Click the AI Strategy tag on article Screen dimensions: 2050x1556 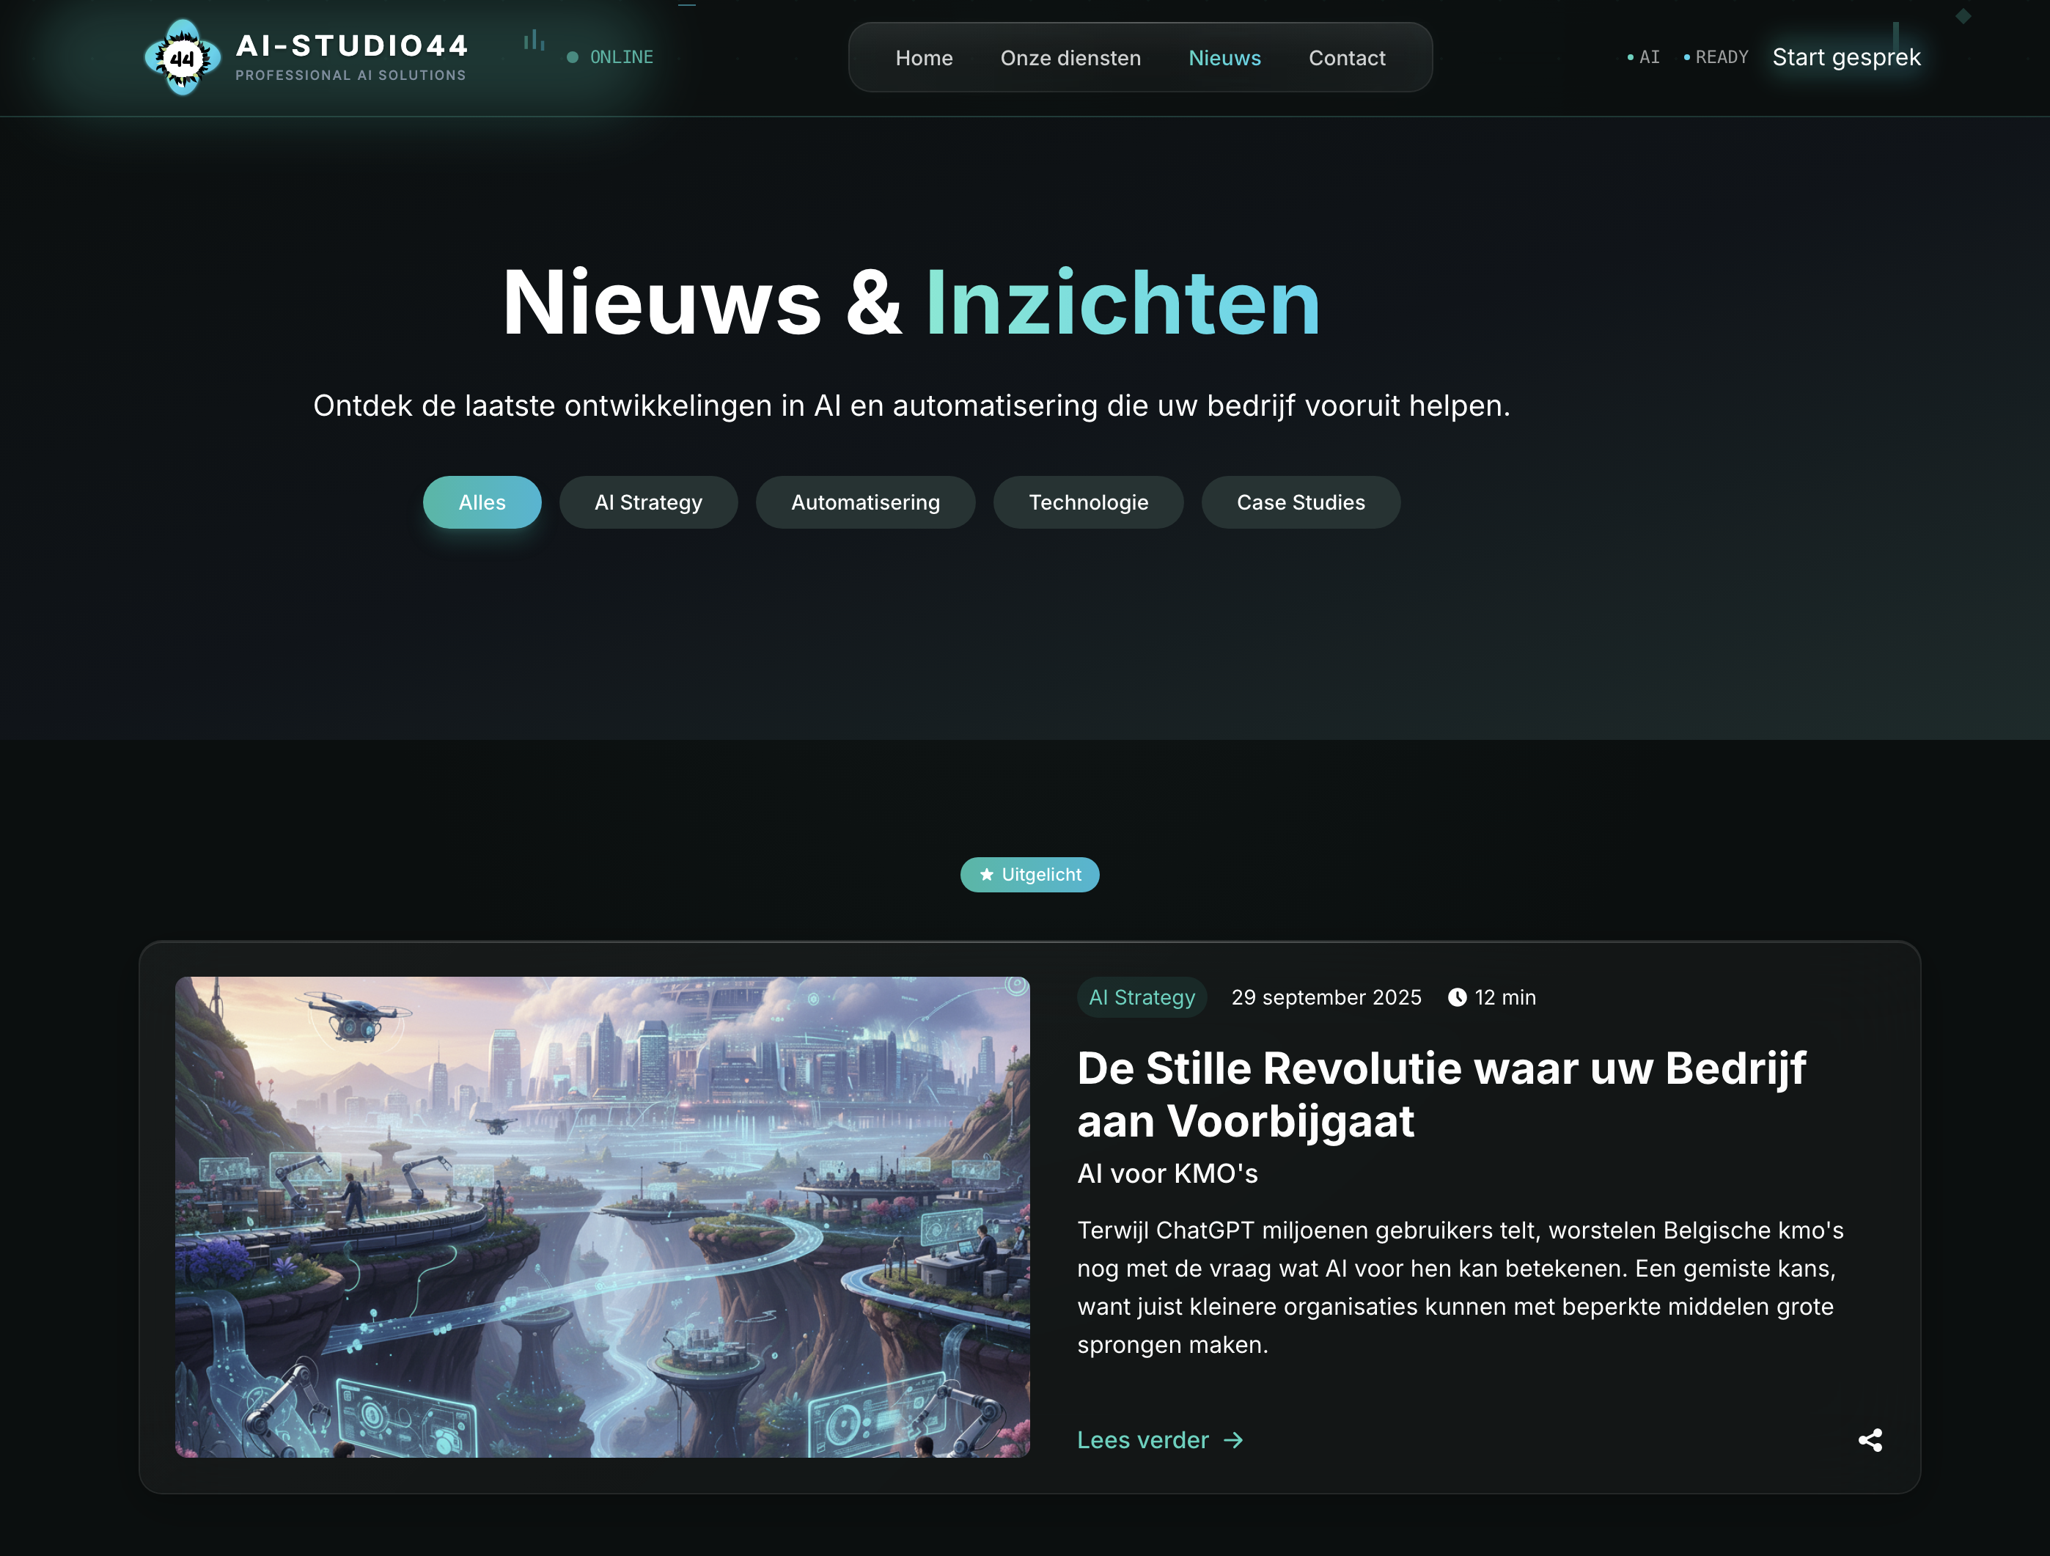coord(1142,997)
